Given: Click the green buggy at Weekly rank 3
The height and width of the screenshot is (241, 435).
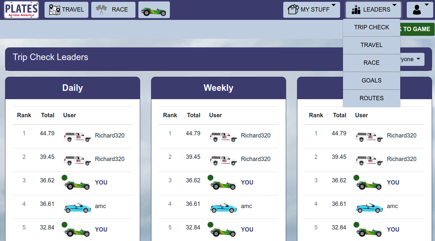Looking at the screenshot, I should (223, 185).
